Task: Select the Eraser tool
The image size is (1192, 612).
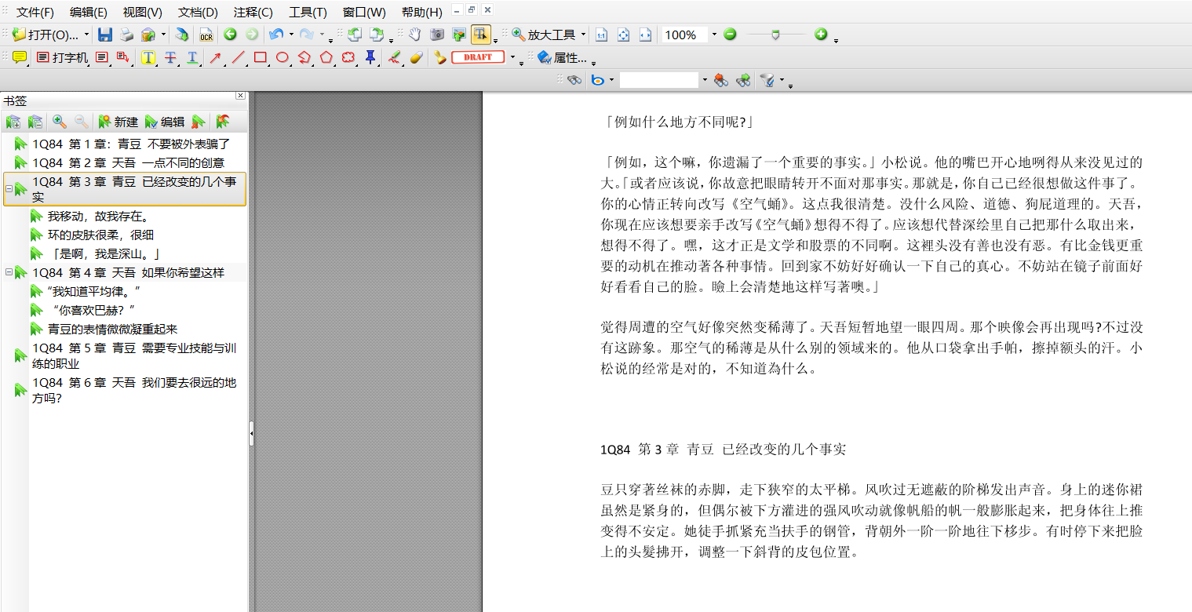Action: pos(417,57)
